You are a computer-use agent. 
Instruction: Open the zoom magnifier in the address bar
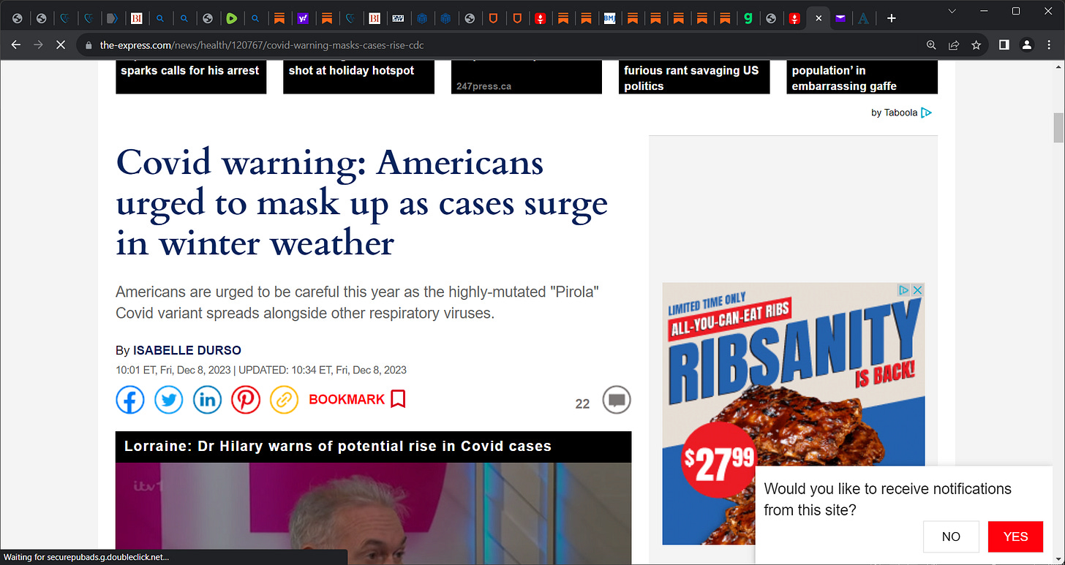click(x=931, y=45)
